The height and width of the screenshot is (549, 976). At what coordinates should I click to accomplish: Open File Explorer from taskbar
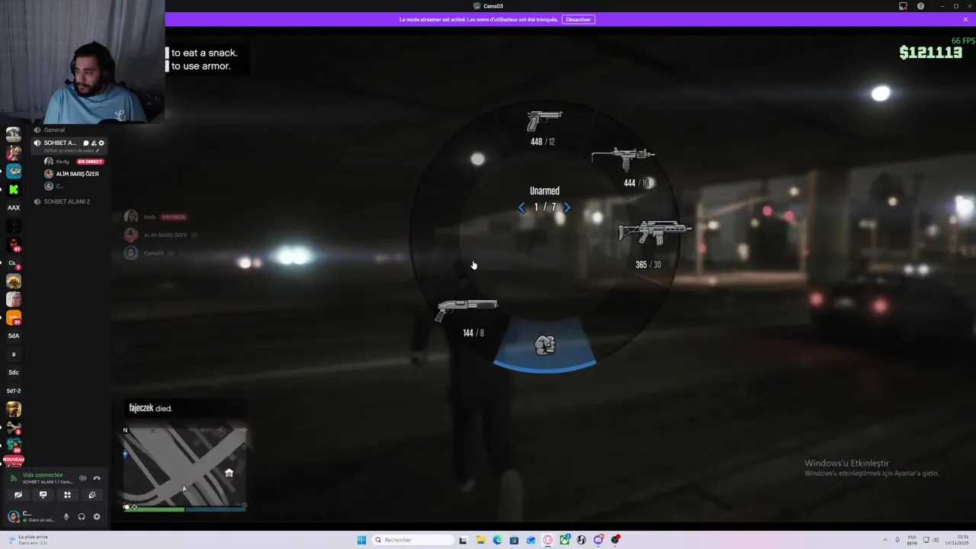(x=480, y=540)
